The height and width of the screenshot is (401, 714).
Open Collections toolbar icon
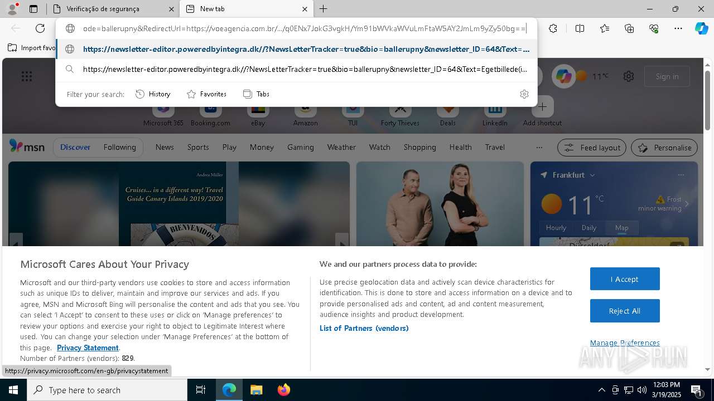pos(629,28)
